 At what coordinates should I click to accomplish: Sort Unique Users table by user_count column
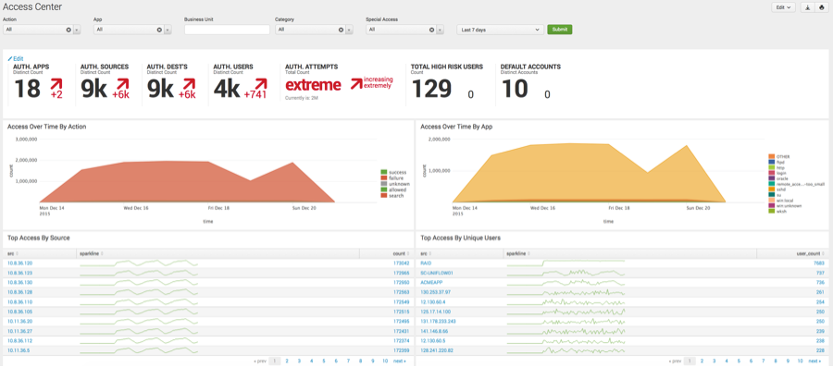point(811,254)
